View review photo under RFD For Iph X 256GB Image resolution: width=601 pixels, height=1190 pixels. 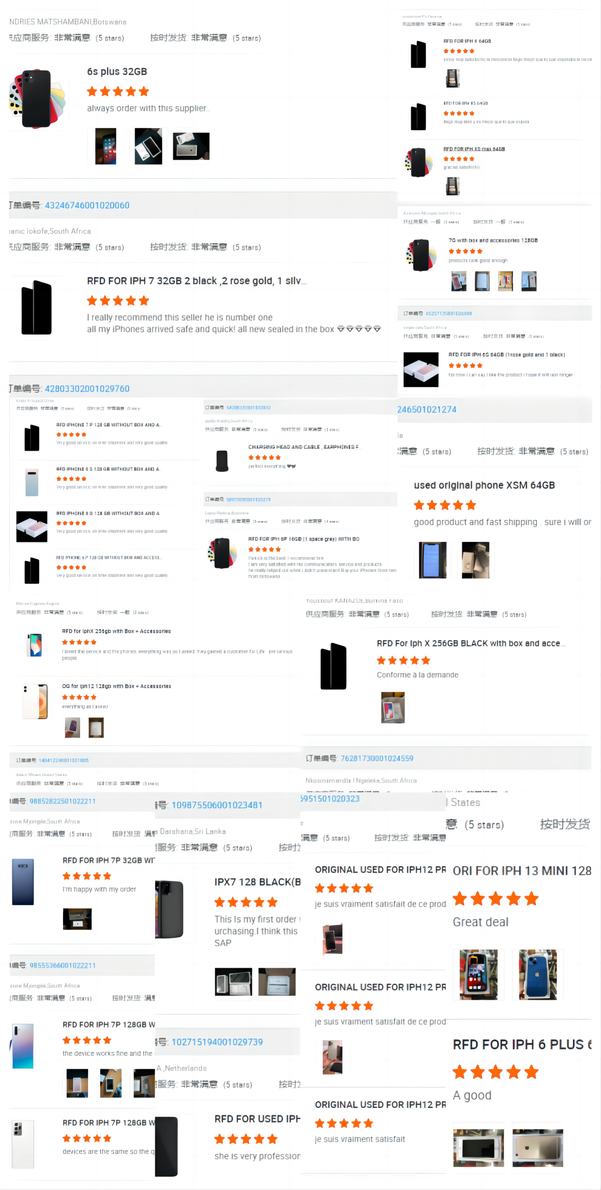pos(393,708)
